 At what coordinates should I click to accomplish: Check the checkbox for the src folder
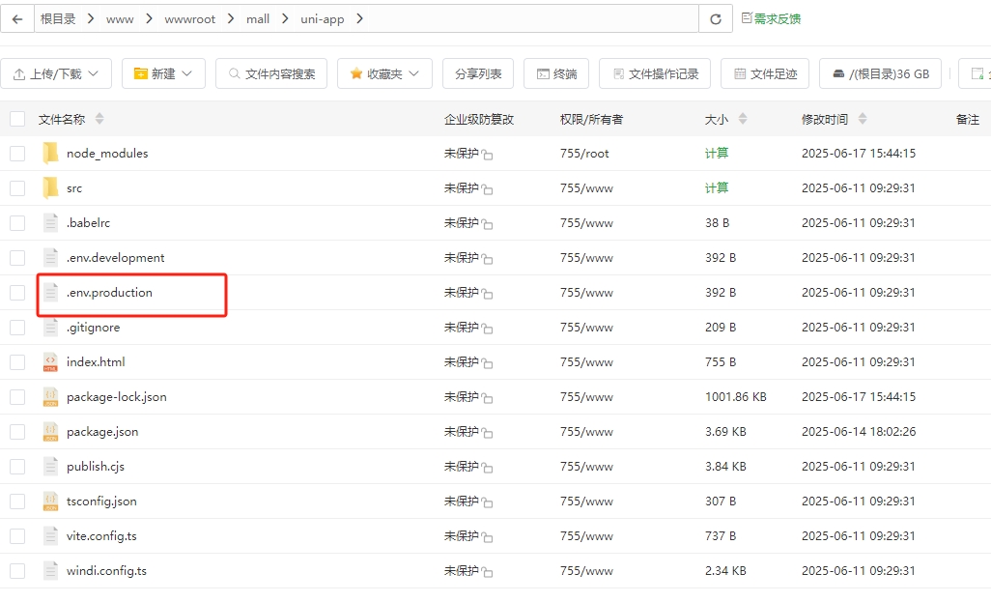(x=16, y=187)
